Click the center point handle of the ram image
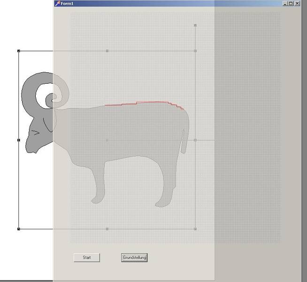 [107, 140]
